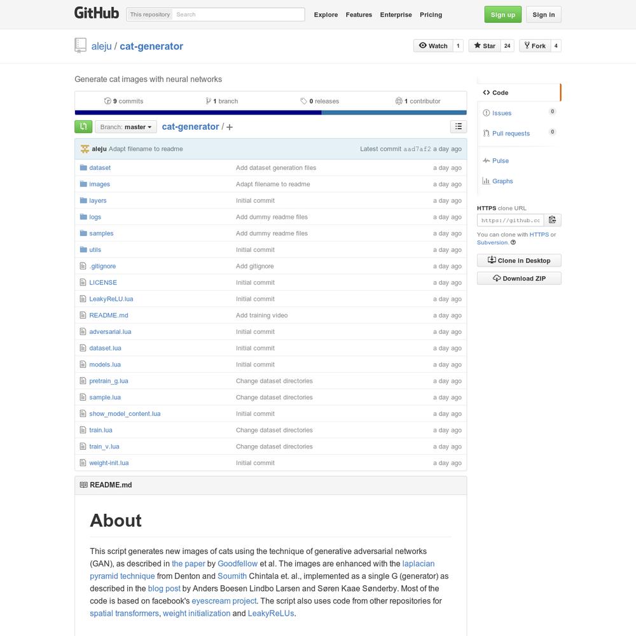636x636 pixels.
Task: Click the Star count 24
Action: pos(508,46)
